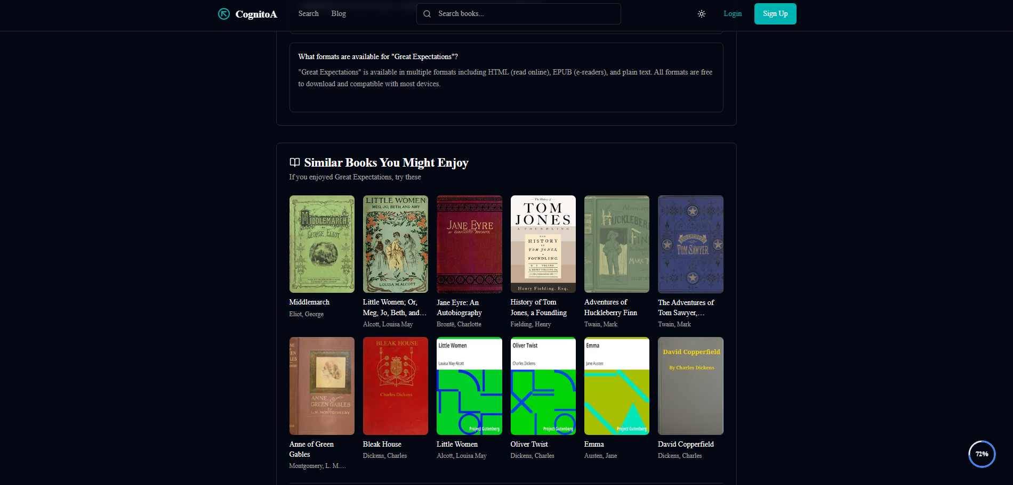Screen dimensions: 1013x485
Task: Click the CognitoA brand name text
Action: [x=256, y=14]
